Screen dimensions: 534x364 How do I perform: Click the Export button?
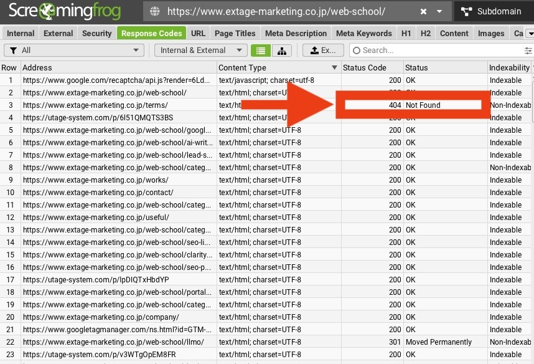point(323,50)
